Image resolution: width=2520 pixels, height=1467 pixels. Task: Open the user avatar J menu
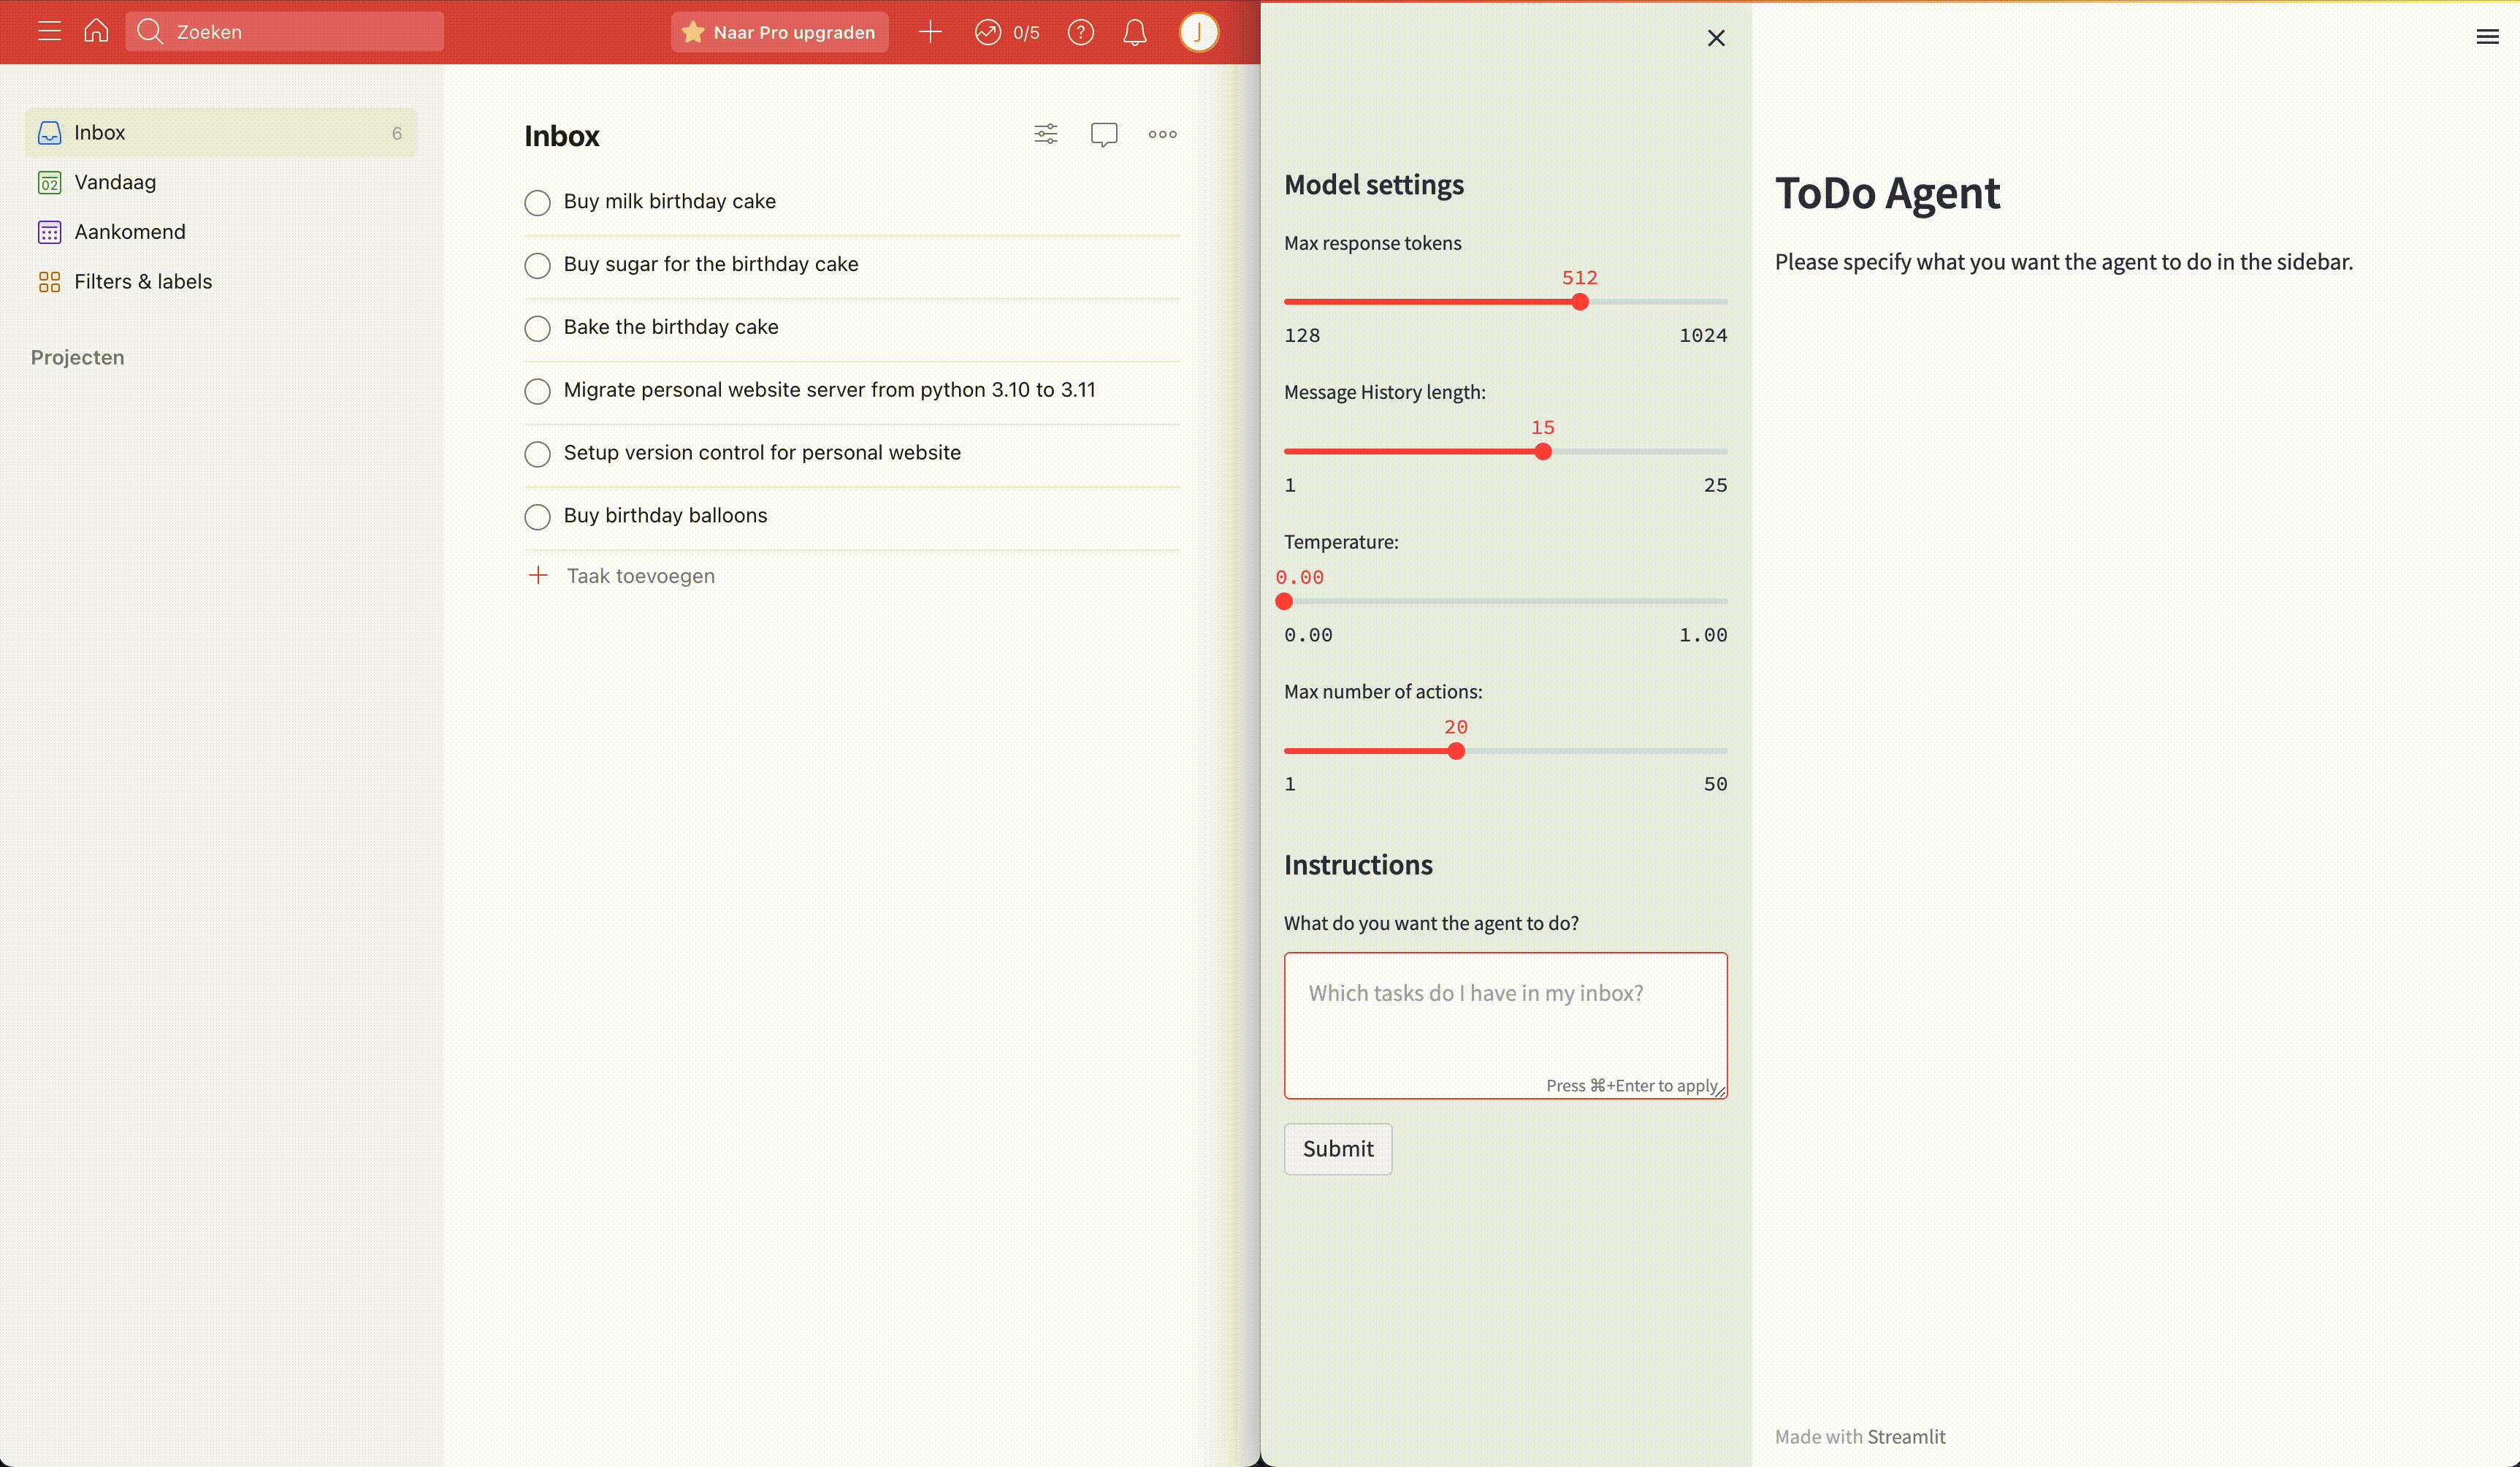1198,32
